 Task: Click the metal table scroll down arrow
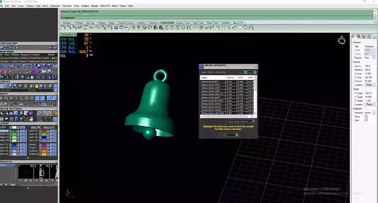pos(256,113)
